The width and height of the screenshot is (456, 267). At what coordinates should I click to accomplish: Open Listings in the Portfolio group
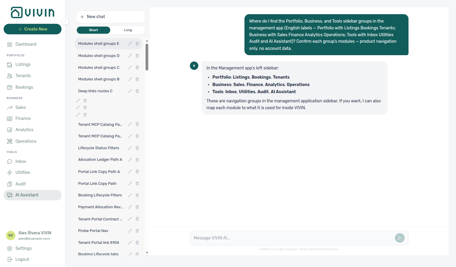click(x=23, y=64)
